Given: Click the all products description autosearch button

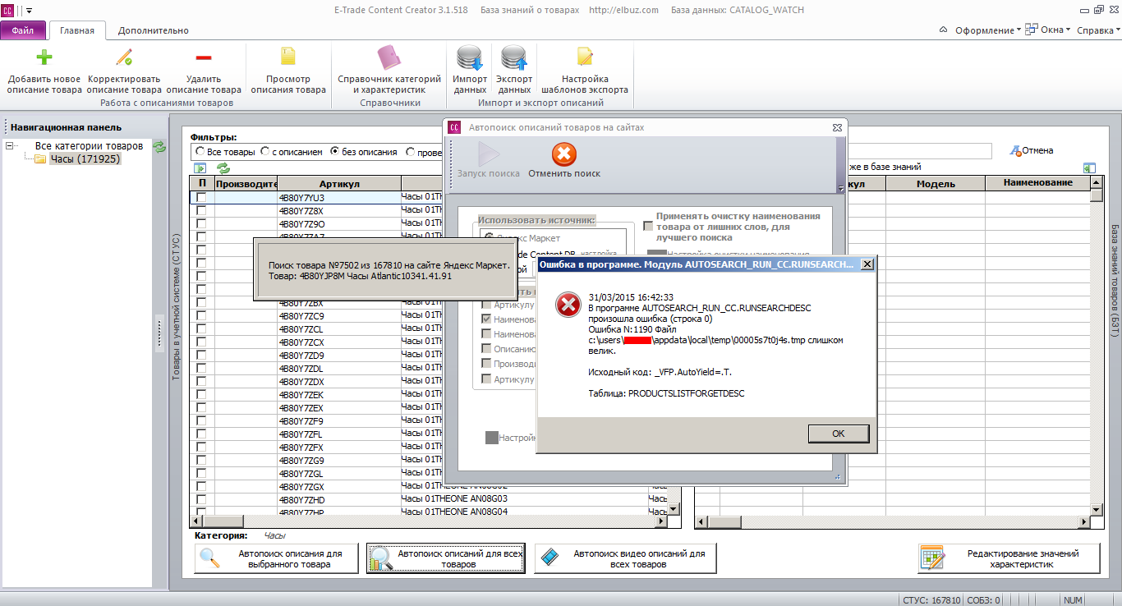Looking at the screenshot, I should pyautogui.click(x=448, y=558).
